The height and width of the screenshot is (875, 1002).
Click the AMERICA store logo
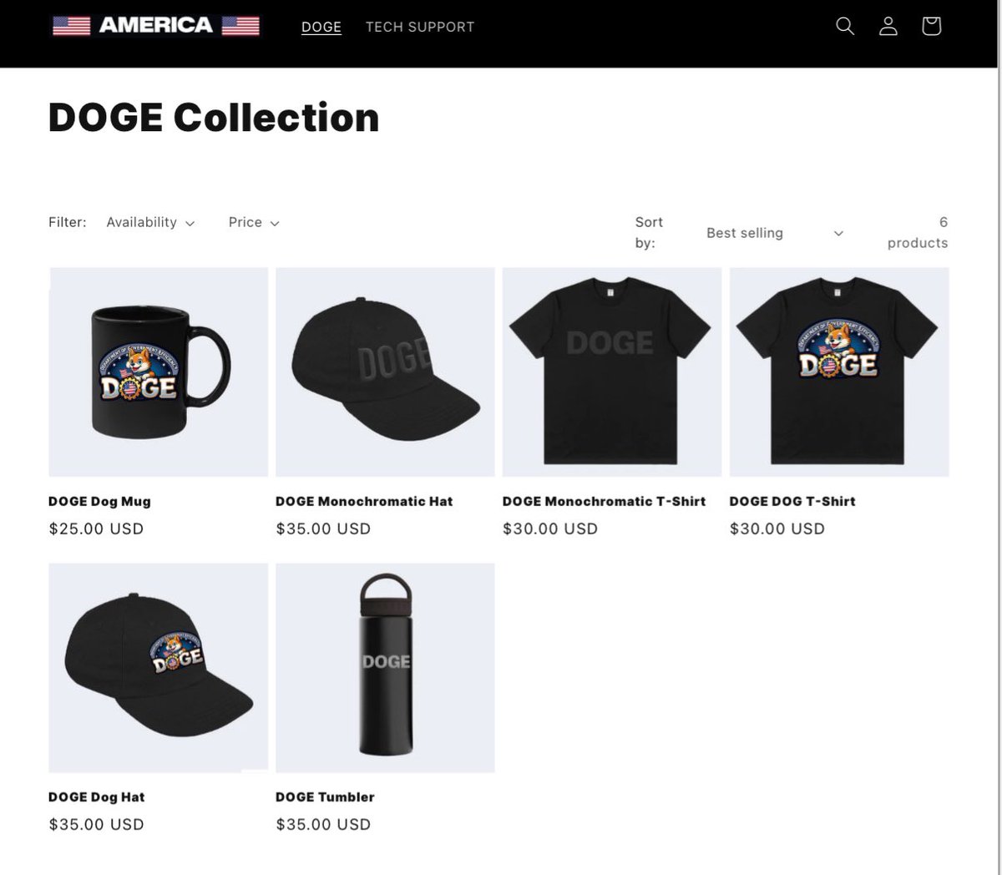point(156,26)
